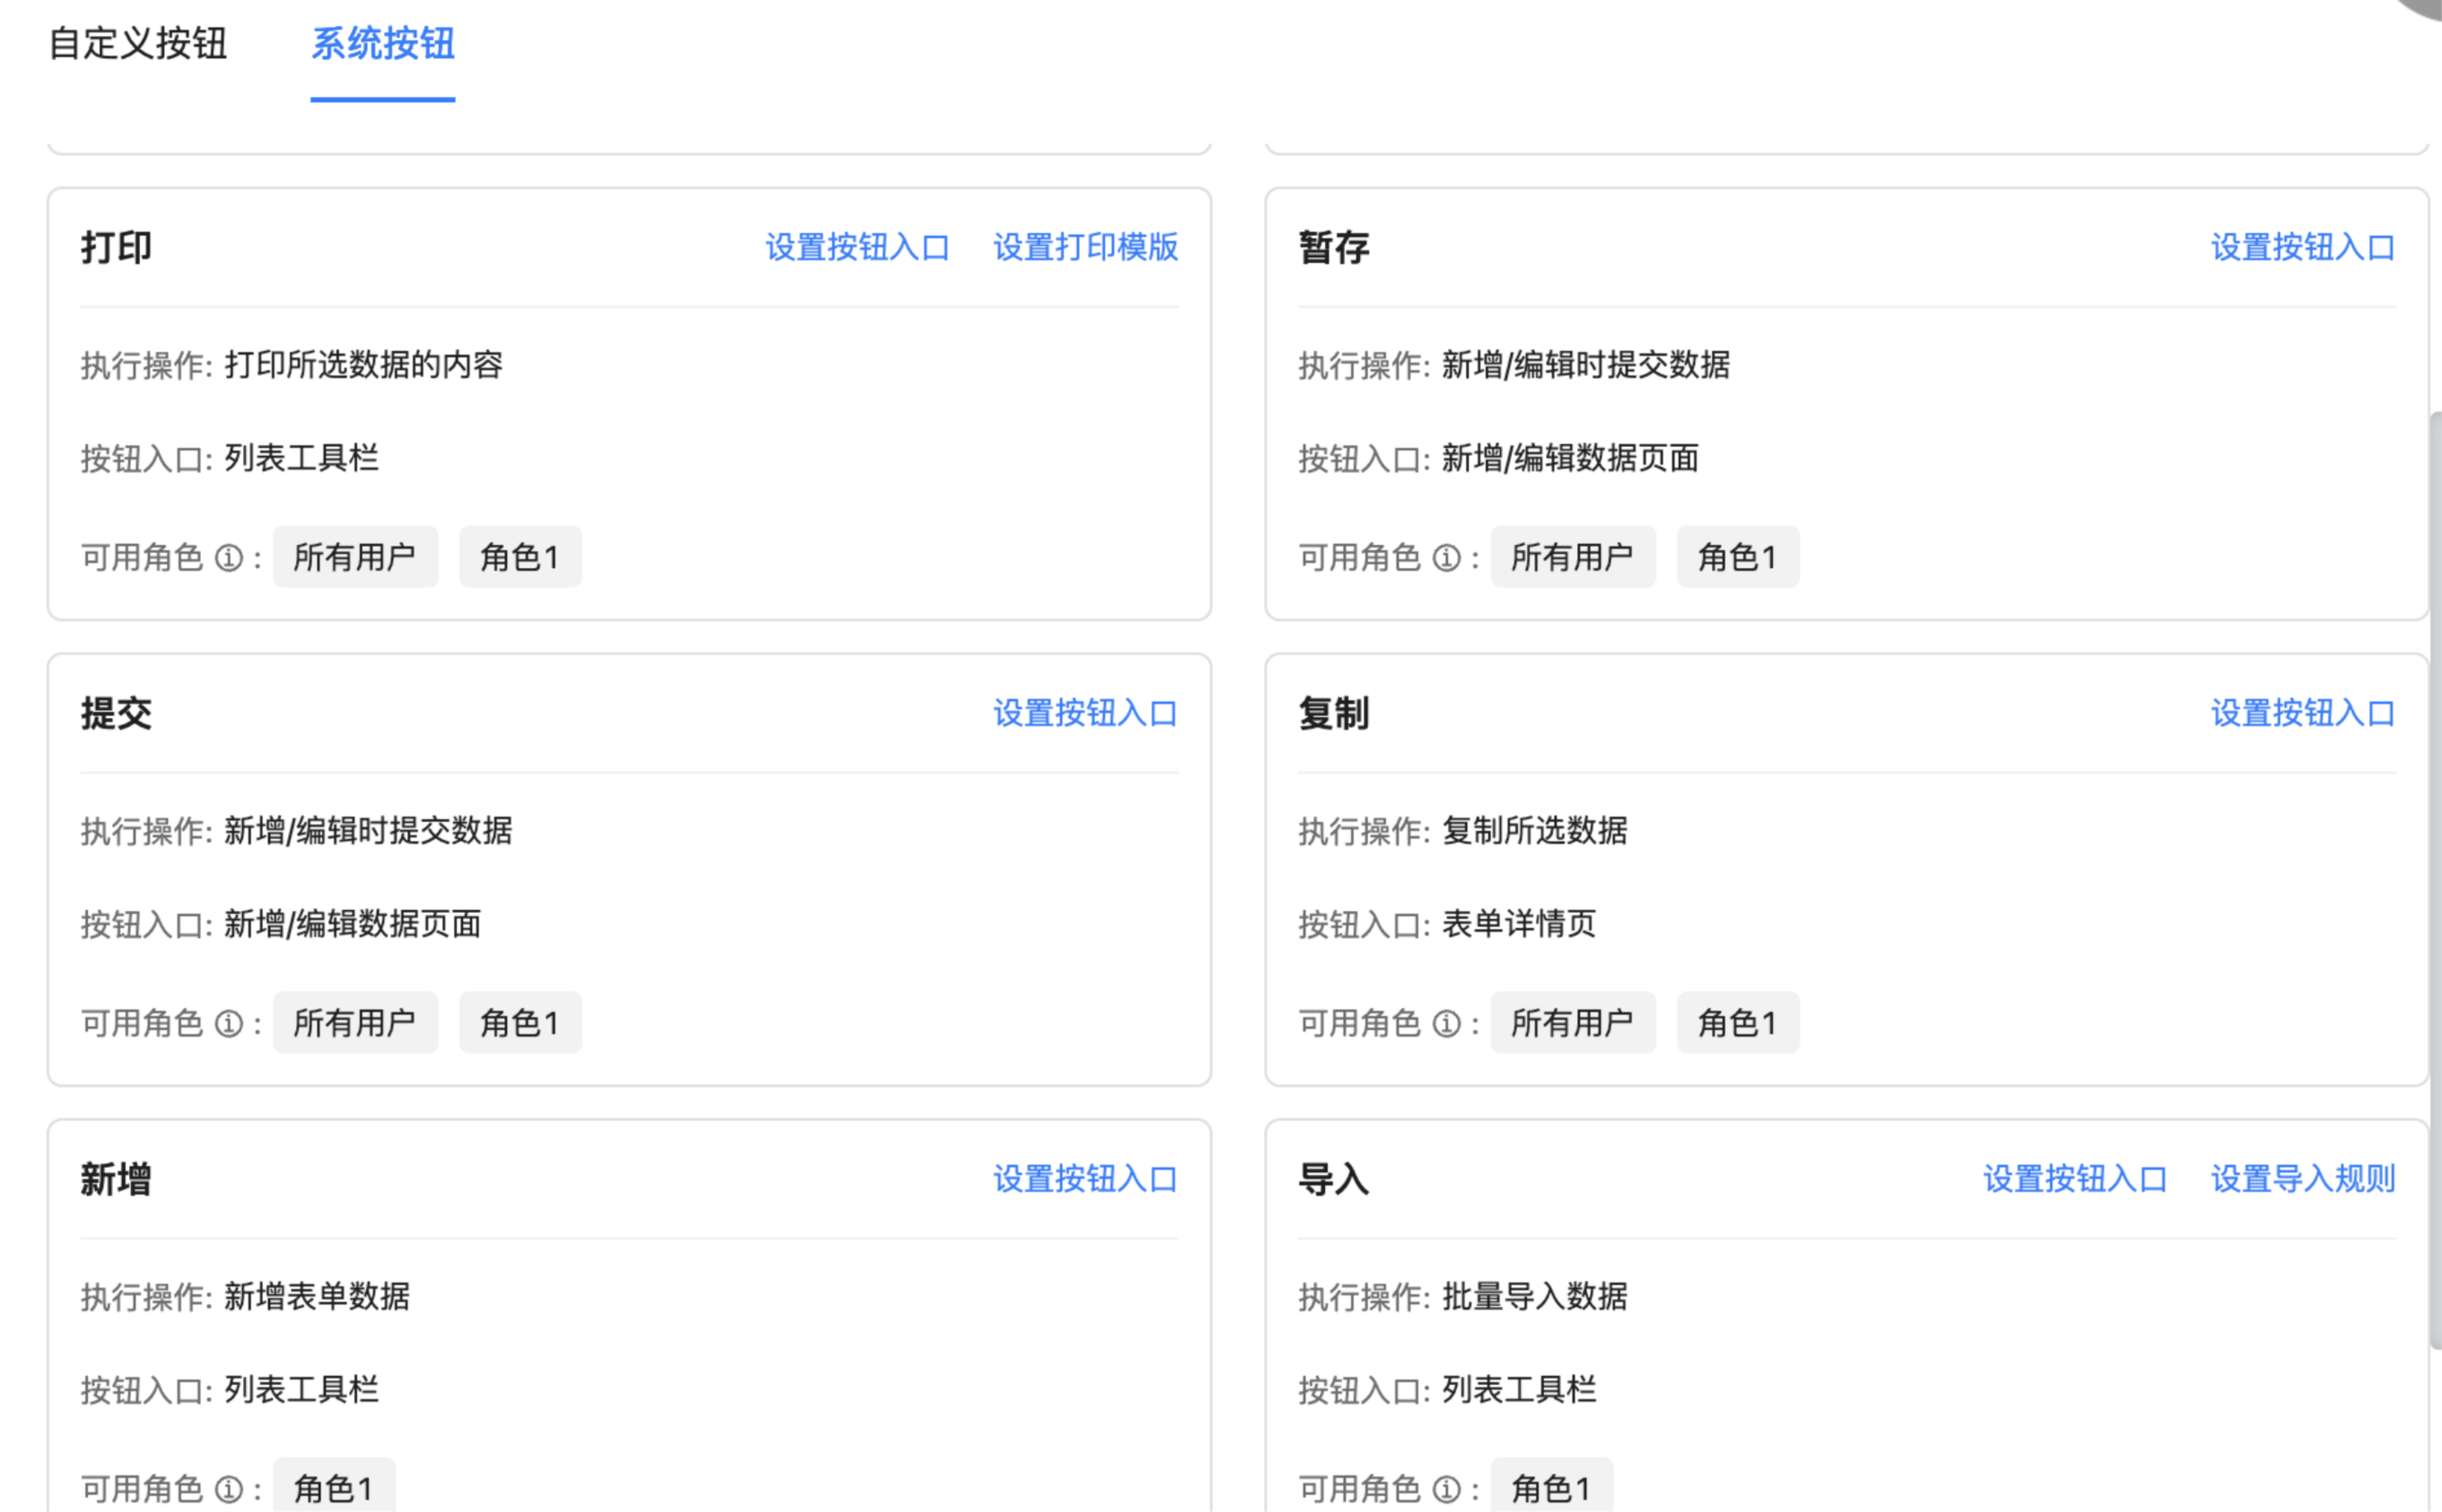Open 设置打印模版 link
This screenshot has height=1512, width=2442.
[x=1085, y=247]
